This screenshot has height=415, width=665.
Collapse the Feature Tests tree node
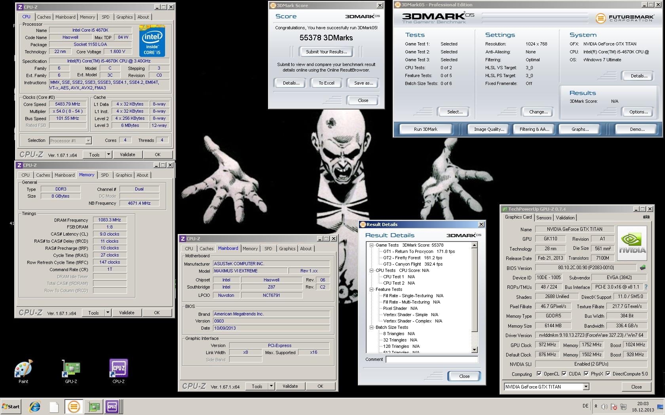(x=372, y=289)
